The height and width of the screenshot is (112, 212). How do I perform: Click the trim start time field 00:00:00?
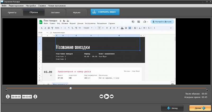16,97
